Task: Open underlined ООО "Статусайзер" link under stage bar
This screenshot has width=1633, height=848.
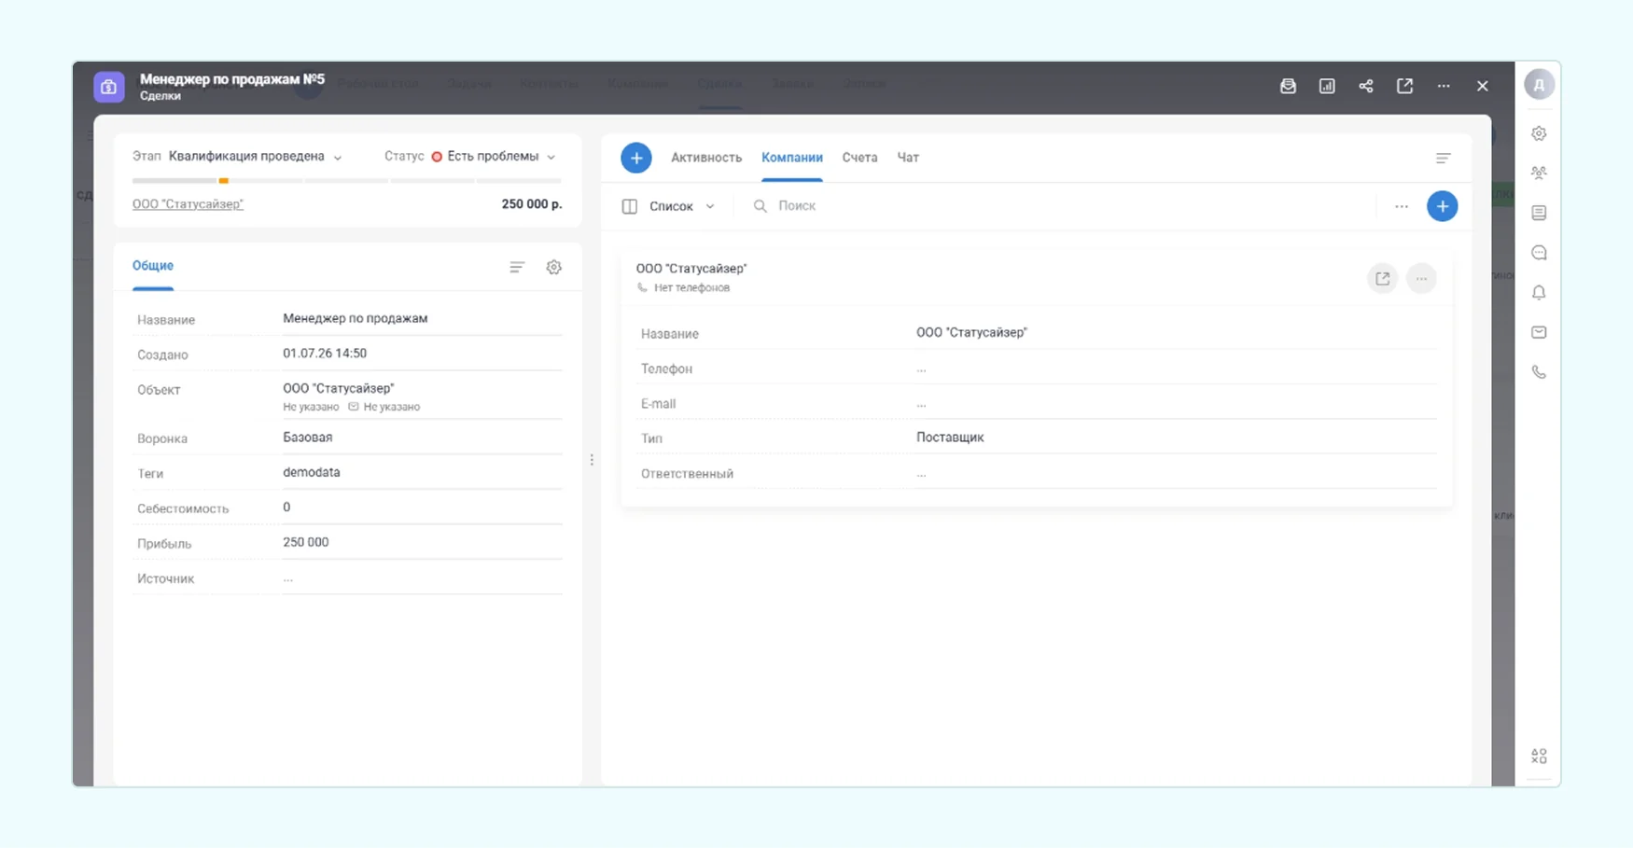Action: tap(188, 204)
